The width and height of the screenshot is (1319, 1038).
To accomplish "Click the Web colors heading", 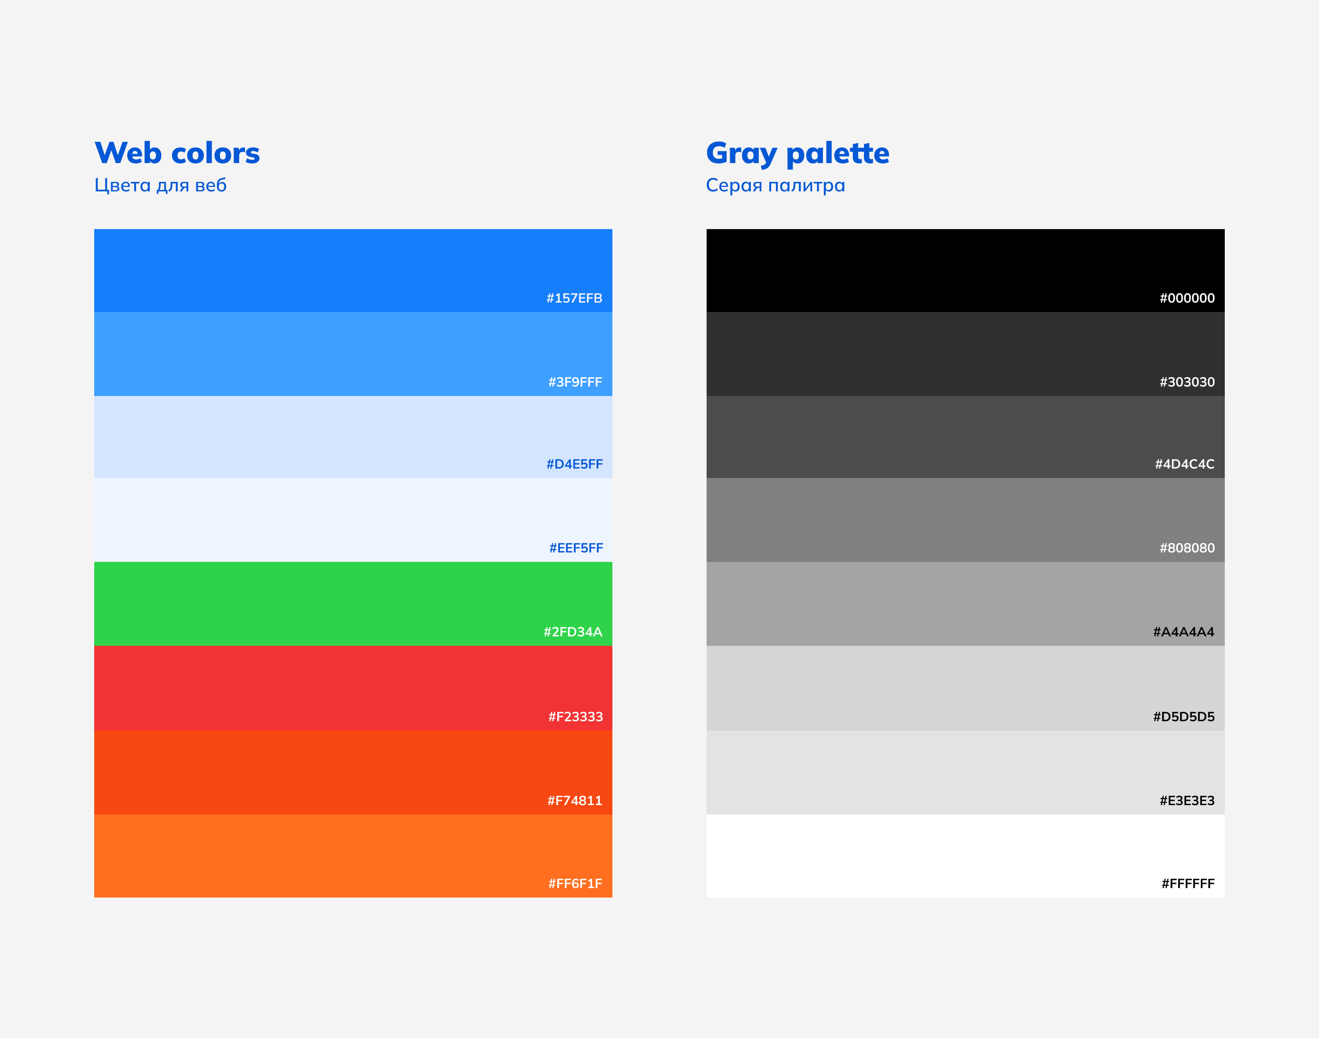I will 177,153.
